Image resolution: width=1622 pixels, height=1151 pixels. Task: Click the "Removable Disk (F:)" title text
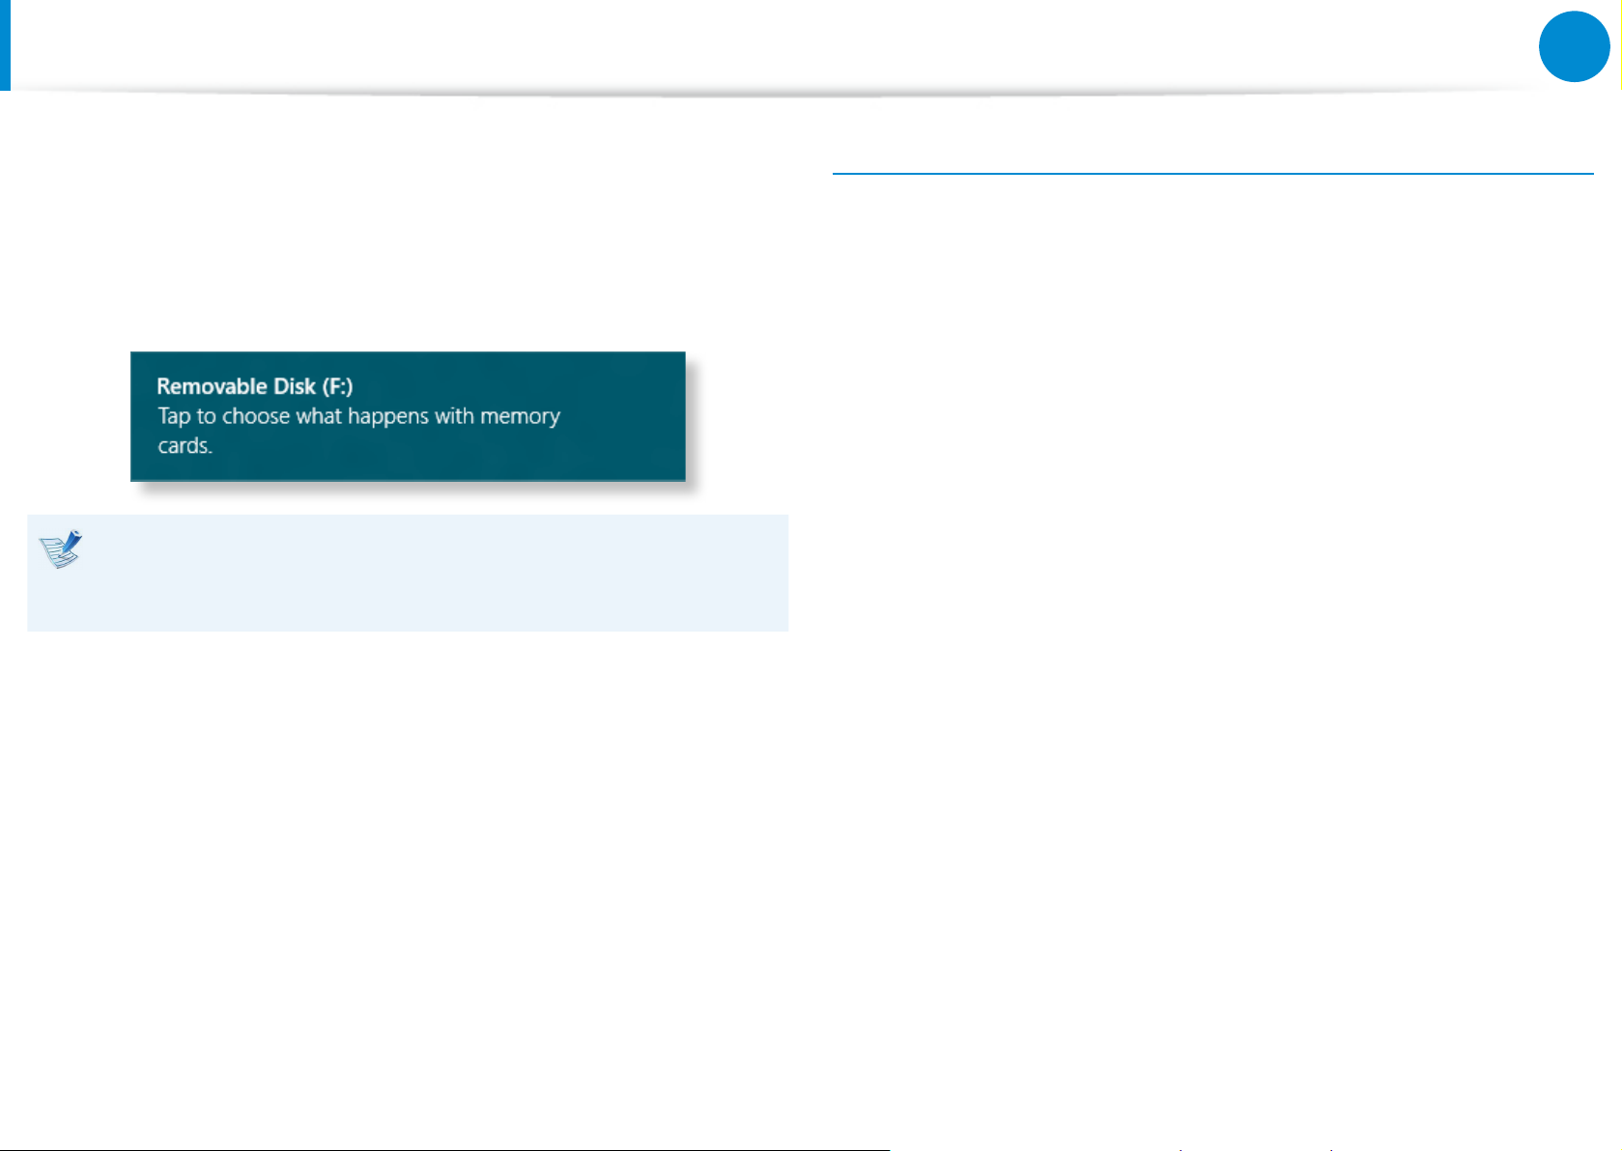[x=254, y=386]
